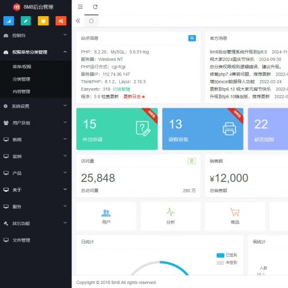Click the printer icon on 请假审批 card

click(229, 128)
